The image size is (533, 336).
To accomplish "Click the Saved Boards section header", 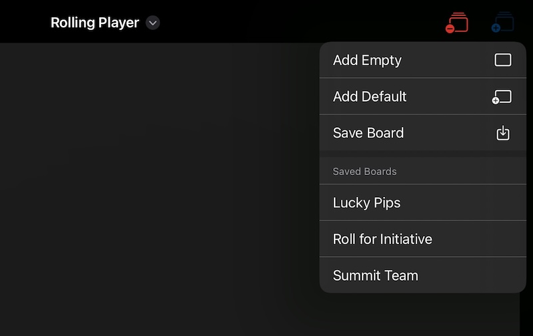I will 364,172.
